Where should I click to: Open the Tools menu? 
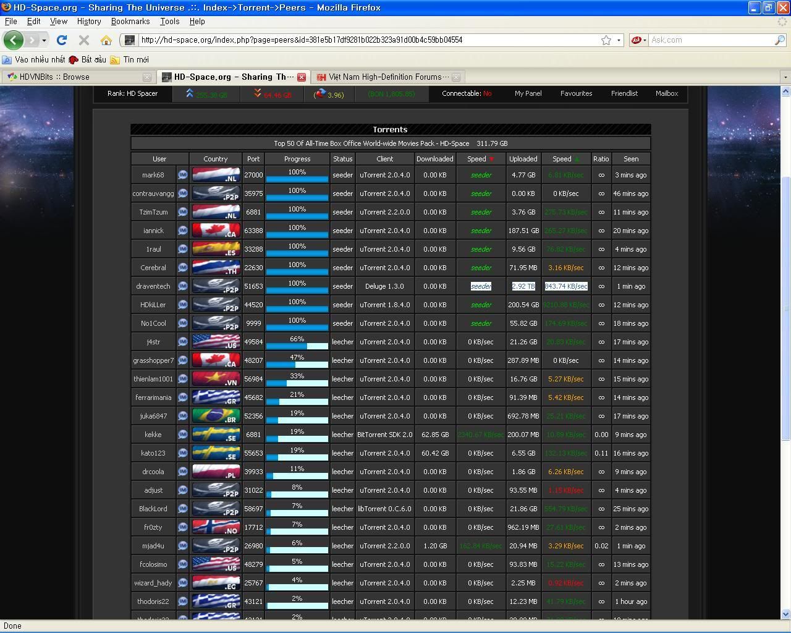coord(169,21)
